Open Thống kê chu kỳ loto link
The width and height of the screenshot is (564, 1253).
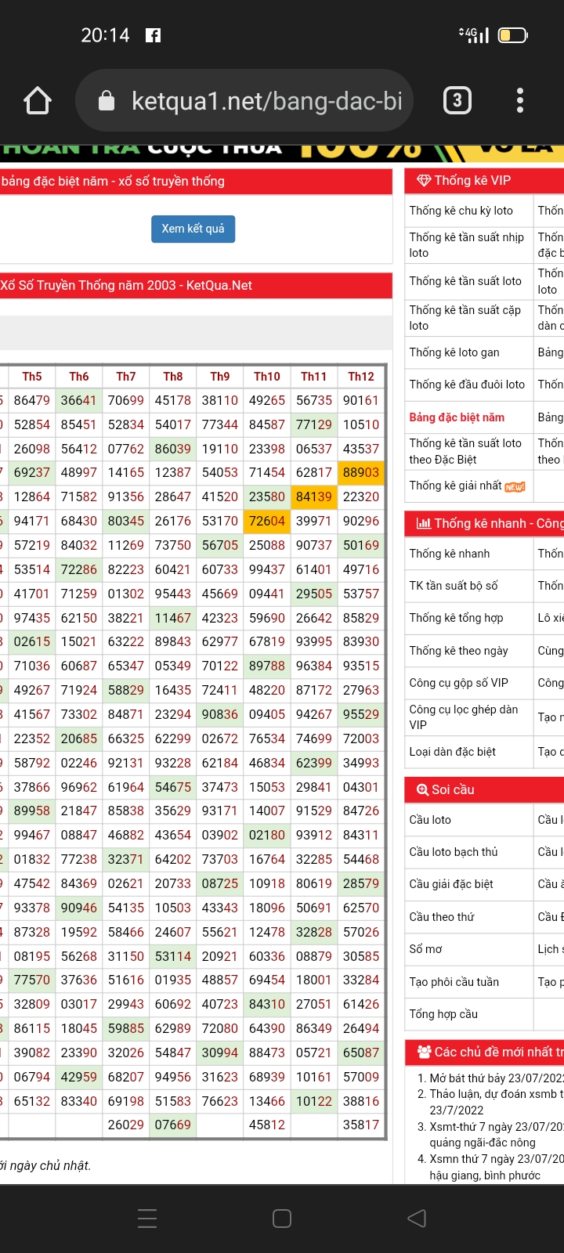click(461, 211)
